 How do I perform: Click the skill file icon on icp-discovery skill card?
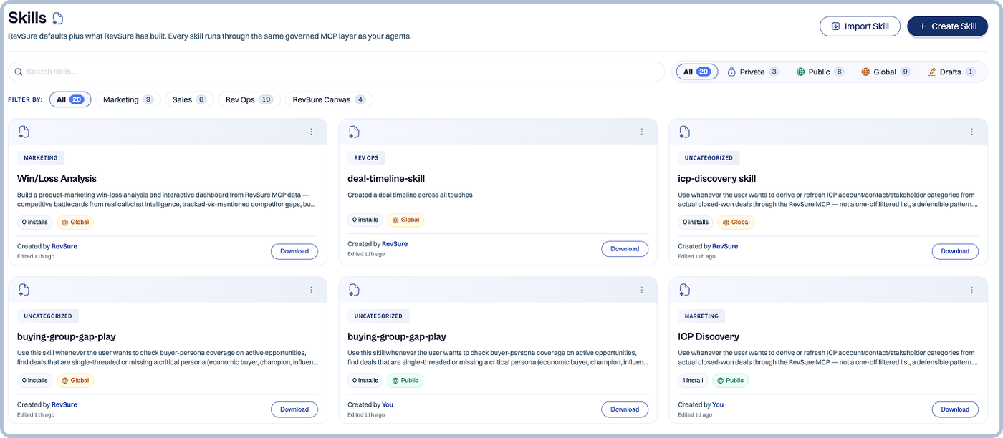point(684,132)
